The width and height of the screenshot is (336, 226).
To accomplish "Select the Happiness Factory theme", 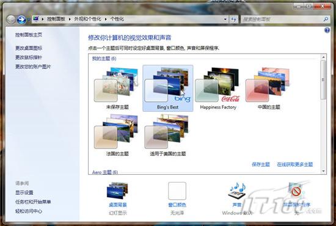I will tap(218, 88).
